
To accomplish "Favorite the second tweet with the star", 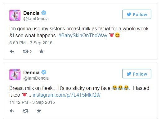I will (39, 111).
